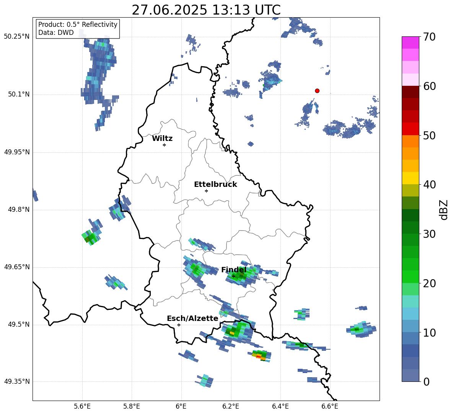The image size is (453, 414).
Task: Click the 60 colorbar tick value
Action: (x=429, y=86)
